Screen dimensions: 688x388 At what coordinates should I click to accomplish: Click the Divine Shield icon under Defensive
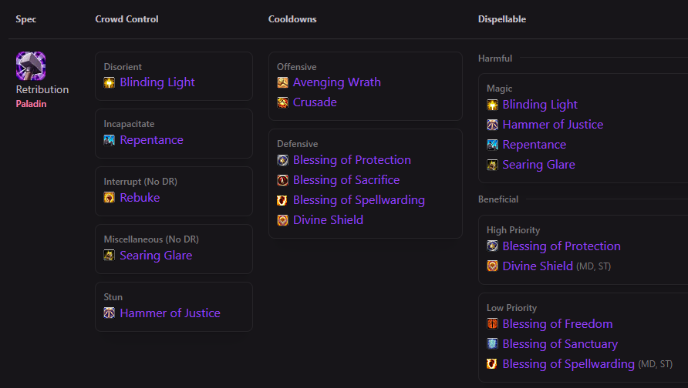[283, 220]
